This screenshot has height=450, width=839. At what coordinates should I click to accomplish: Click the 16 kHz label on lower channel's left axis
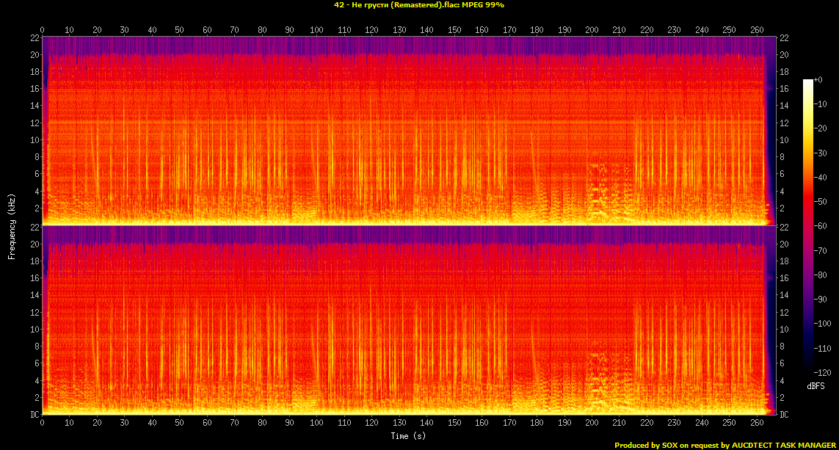[34, 278]
